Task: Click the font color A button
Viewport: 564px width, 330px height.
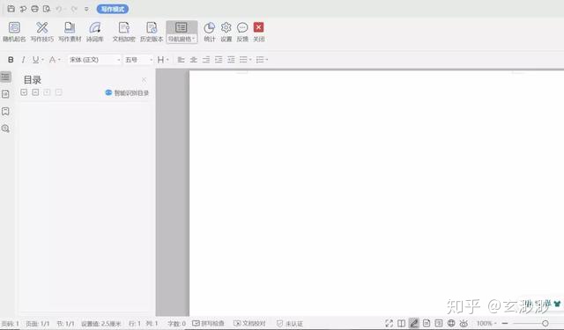Action: point(52,60)
